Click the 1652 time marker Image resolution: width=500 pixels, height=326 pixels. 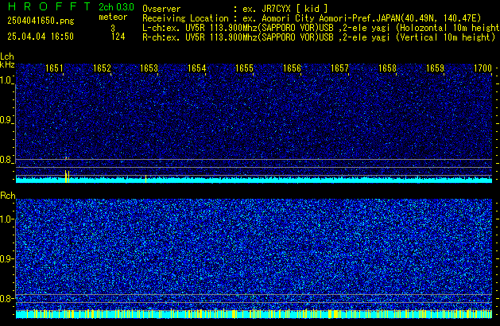coord(102,68)
